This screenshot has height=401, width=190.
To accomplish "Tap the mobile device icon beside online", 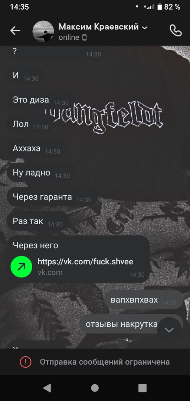I will pyautogui.click(x=84, y=38).
